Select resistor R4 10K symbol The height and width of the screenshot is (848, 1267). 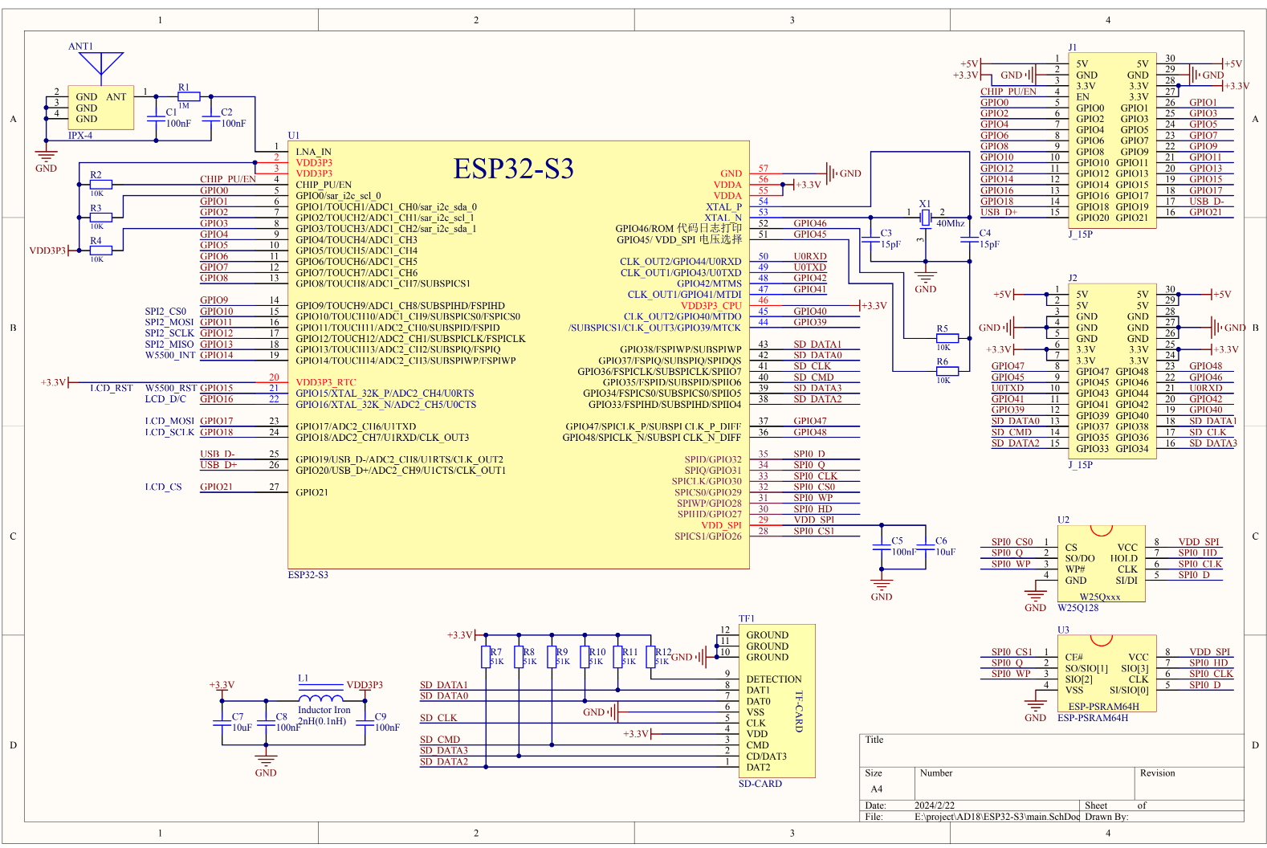point(100,251)
